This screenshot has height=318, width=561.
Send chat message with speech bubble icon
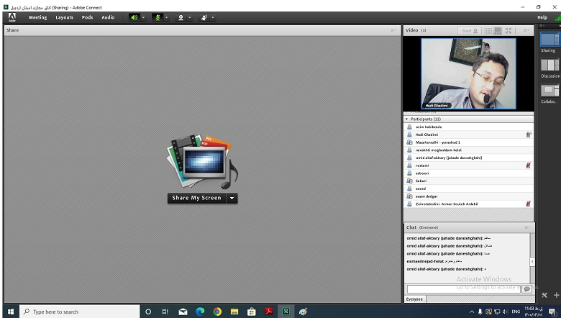pos(527,289)
